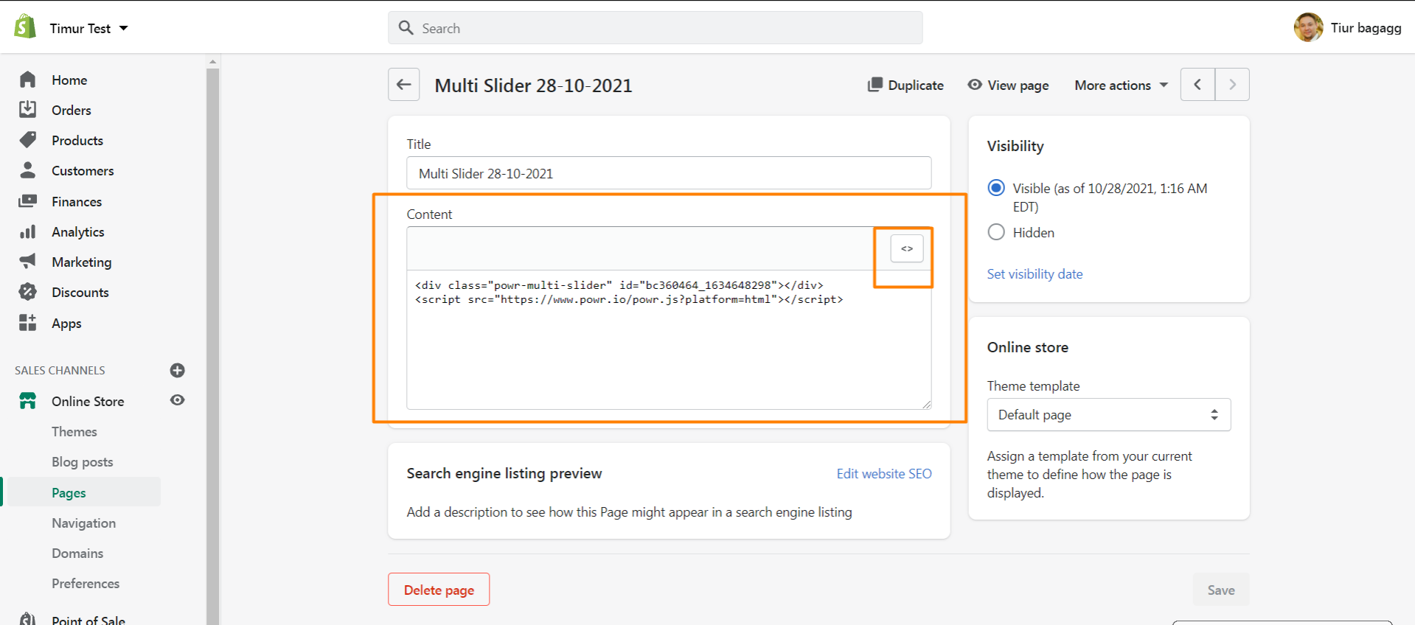Go back with the left arrow button
The height and width of the screenshot is (625, 1415).
(x=404, y=85)
